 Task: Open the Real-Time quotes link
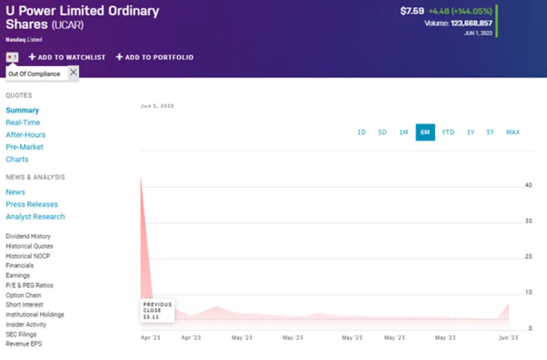pos(23,123)
